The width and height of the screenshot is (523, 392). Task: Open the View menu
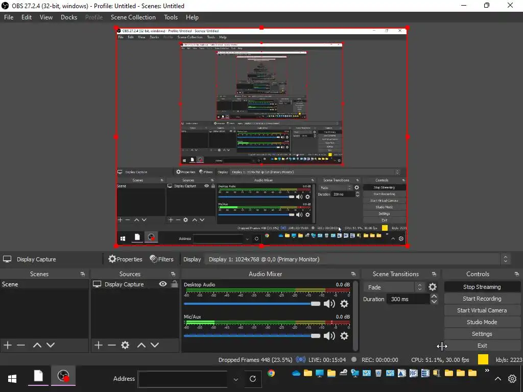click(46, 17)
